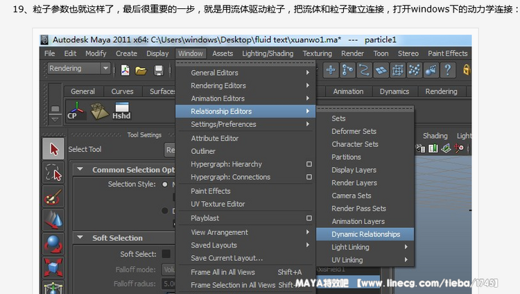Screen dimensions: 520x294
Task: Select Relationship Editors menu entry
Action: click(245, 111)
